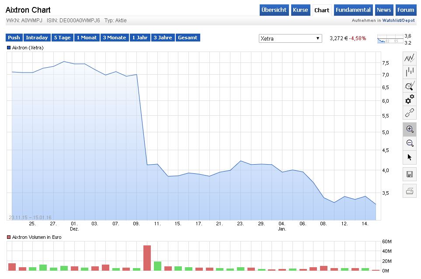The image size is (421, 279).
Task: Open the Kurse tab
Action: [300, 10]
